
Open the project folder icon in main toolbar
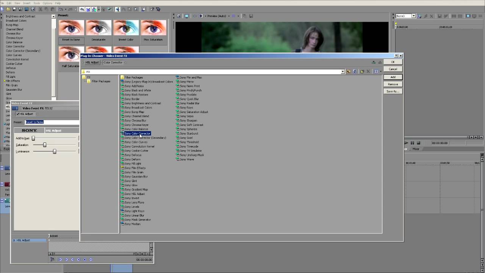click(9, 9)
